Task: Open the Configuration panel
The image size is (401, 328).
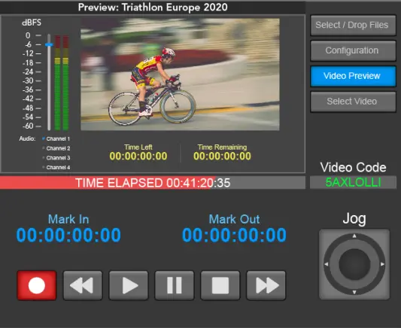Action: pyautogui.click(x=353, y=50)
